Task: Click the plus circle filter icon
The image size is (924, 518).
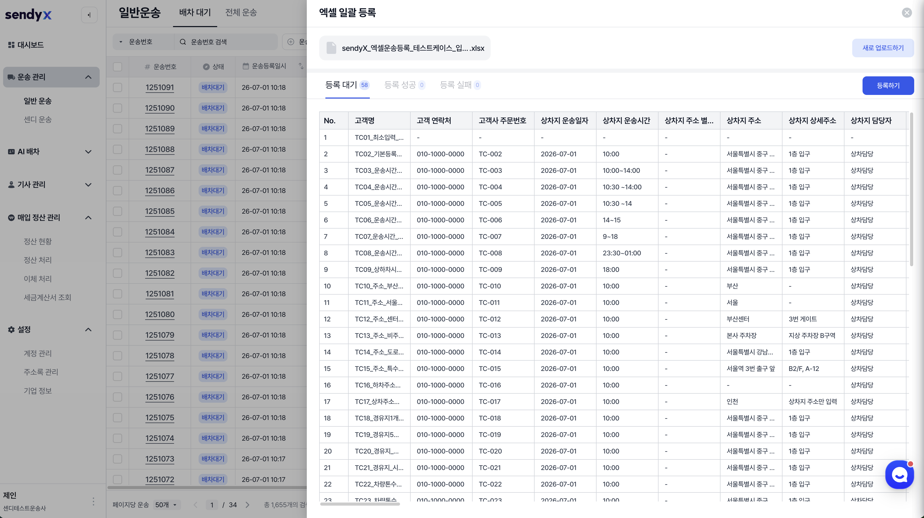Action: [x=291, y=42]
